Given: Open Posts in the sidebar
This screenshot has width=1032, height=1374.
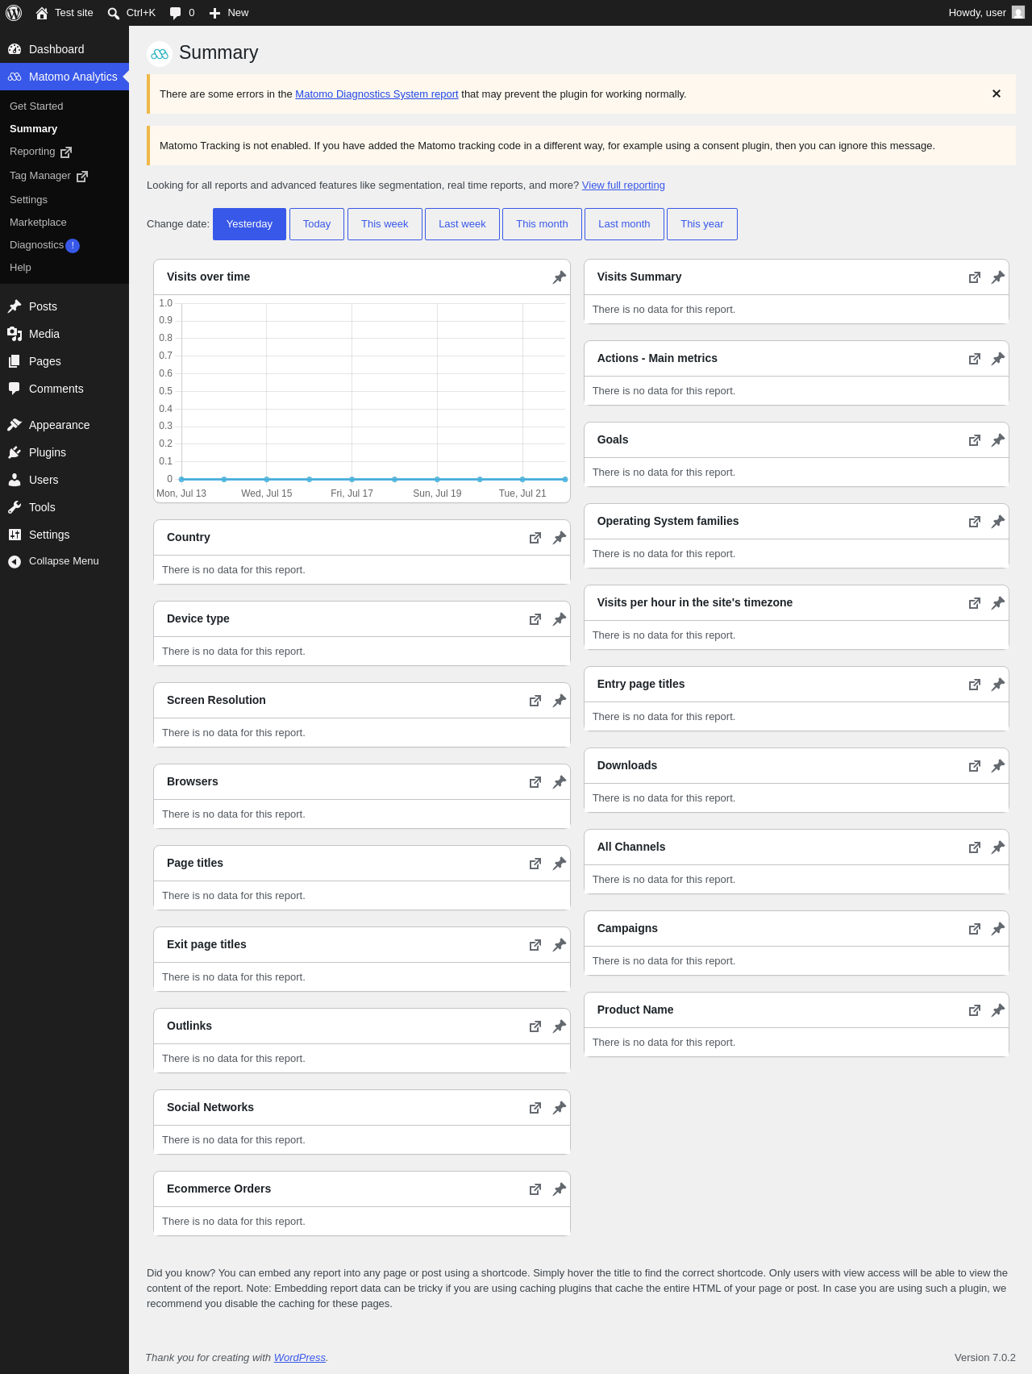Looking at the screenshot, I should 64,306.
